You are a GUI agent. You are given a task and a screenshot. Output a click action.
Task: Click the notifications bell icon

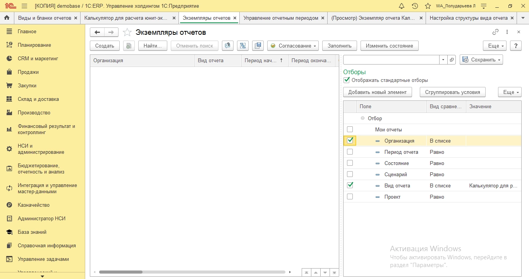402,6
